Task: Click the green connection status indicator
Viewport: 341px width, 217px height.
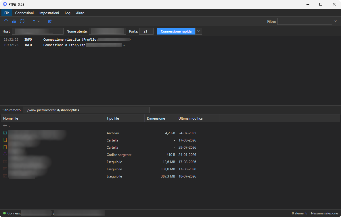Action: (4, 213)
